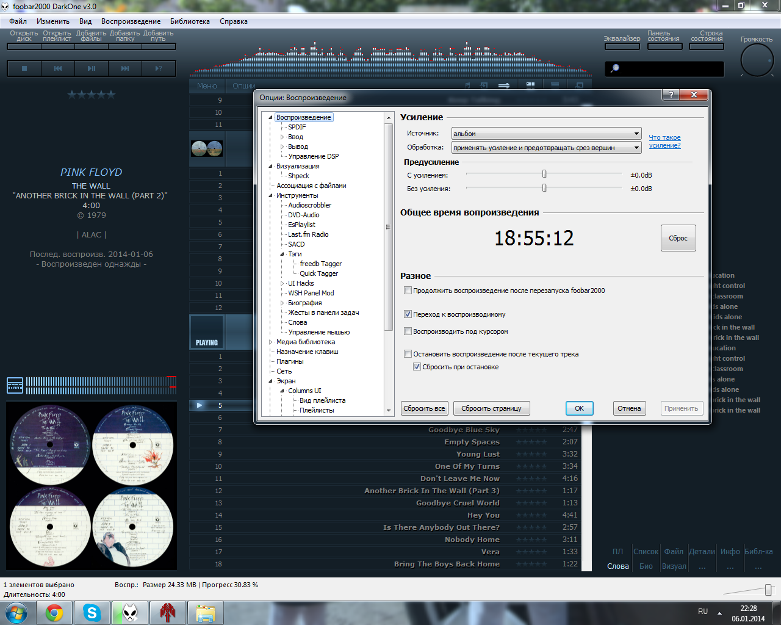Viewport: 781px width, 625px height.
Task: Click the 'Сброс' total playback time button
Action: (x=678, y=238)
